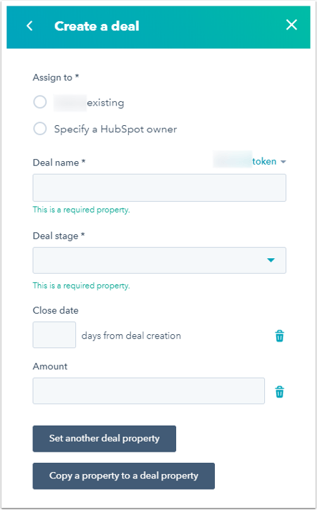Image resolution: width=317 pixels, height=510 pixels.
Task: Click Set another deal property button
Action: [x=104, y=438]
